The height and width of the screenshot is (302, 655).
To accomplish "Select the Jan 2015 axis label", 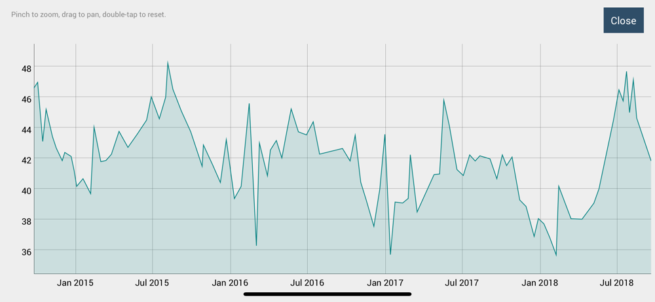I will click(75, 283).
